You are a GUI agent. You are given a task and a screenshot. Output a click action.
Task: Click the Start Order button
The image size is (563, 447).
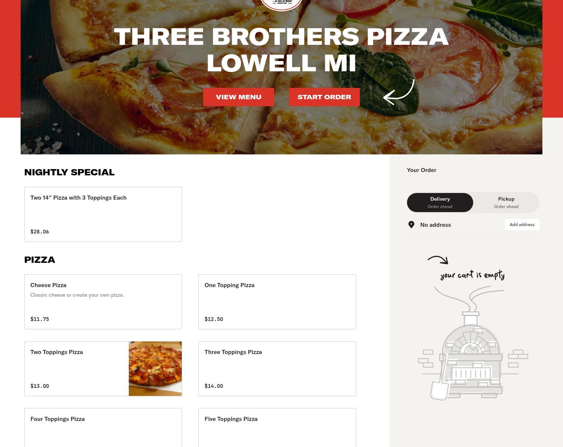point(324,97)
